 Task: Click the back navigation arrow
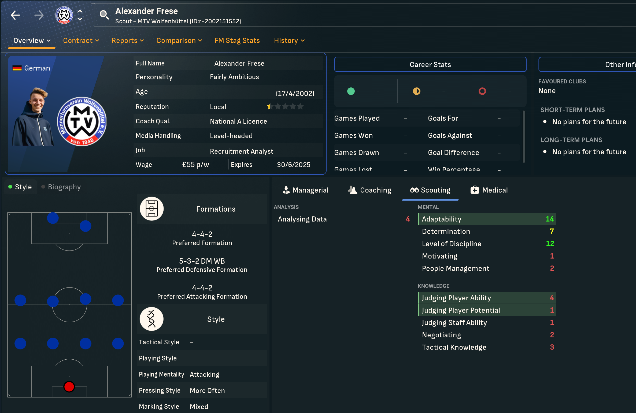[x=16, y=15]
